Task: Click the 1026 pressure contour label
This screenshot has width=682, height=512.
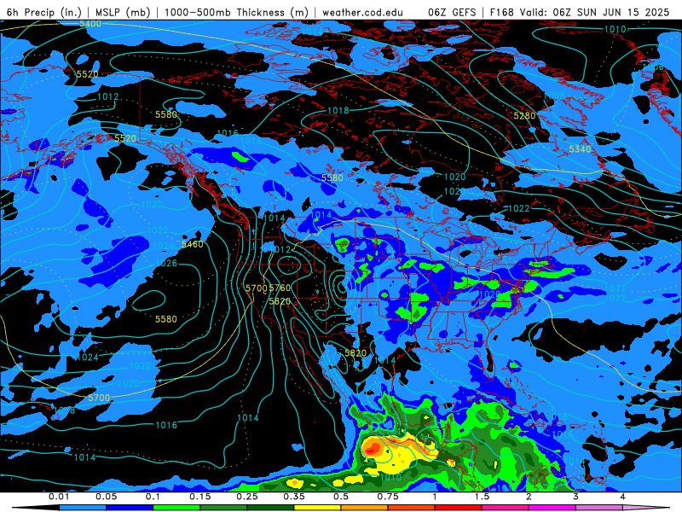Action: 166,263
